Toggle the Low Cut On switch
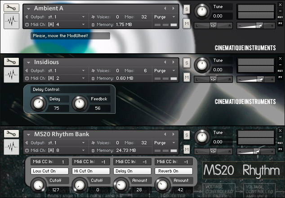 49,171
